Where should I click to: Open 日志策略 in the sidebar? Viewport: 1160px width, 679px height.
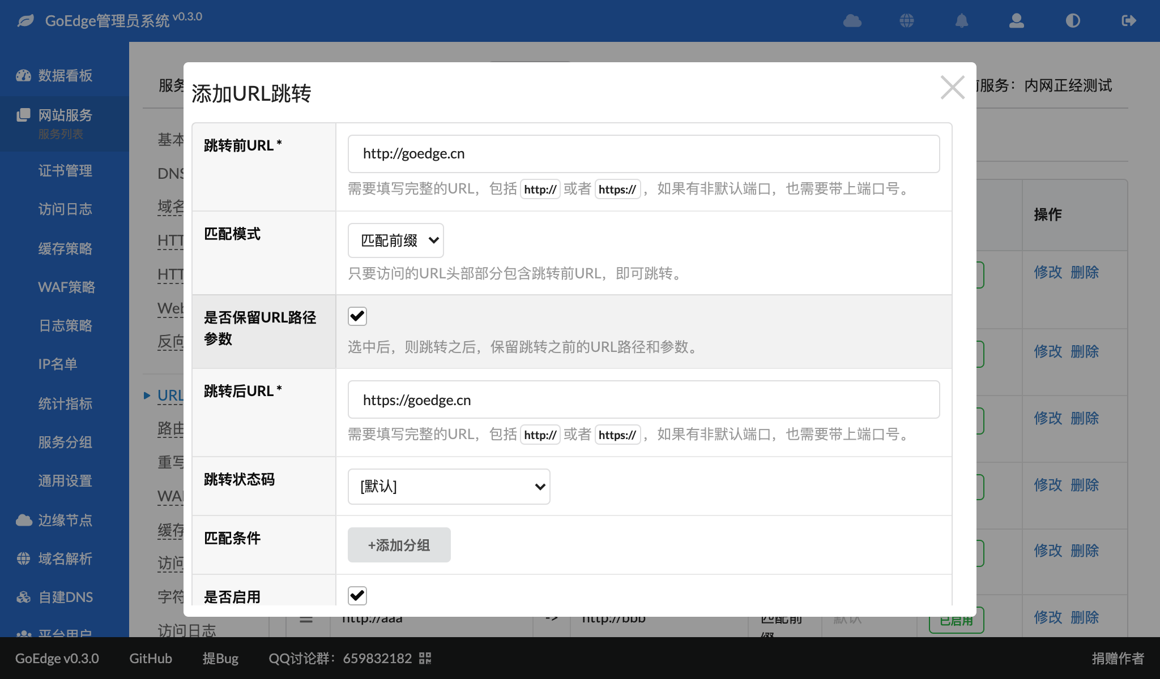[65, 325]
